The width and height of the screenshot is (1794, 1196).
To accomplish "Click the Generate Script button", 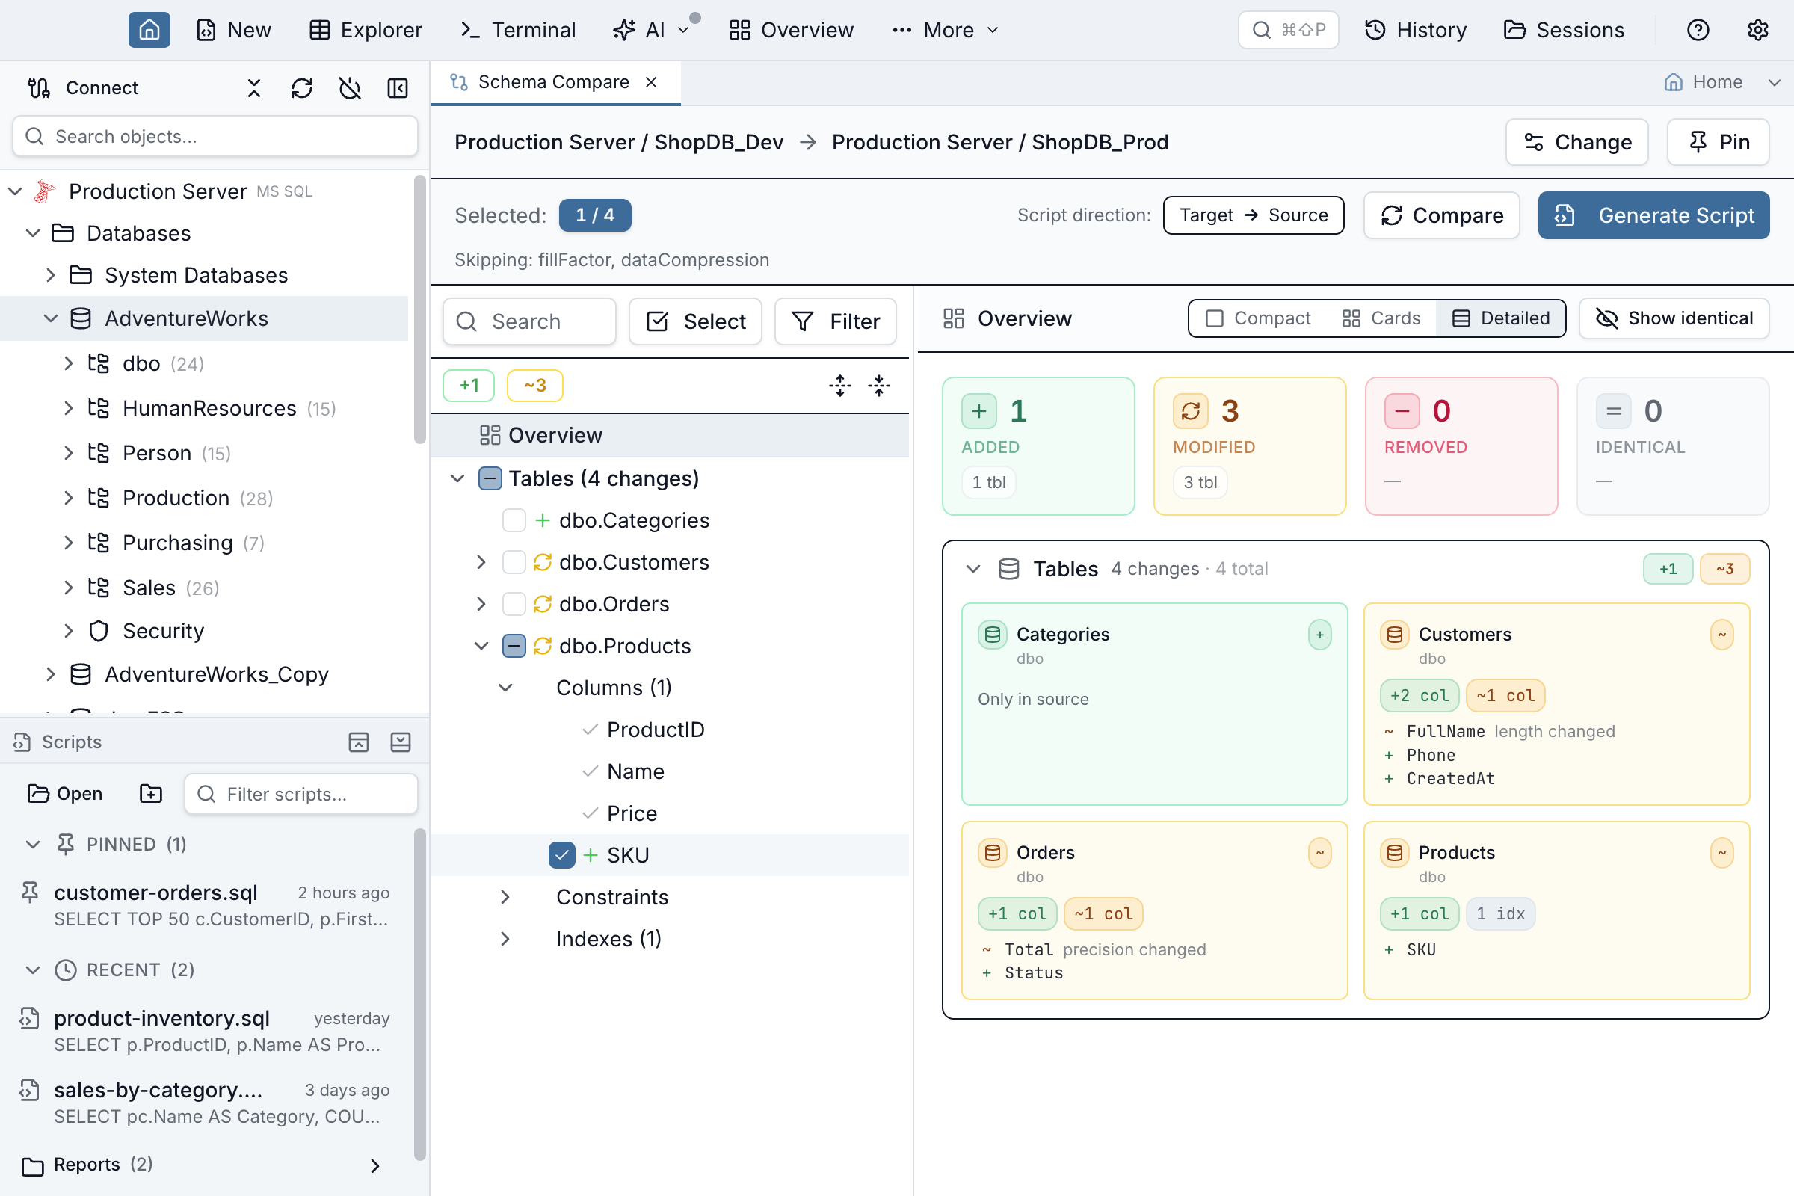I will (1653, 215).
